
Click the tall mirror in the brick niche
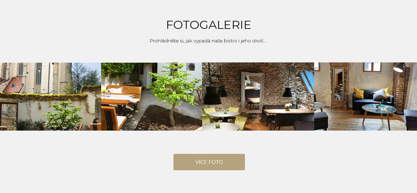tap(339, 84)
